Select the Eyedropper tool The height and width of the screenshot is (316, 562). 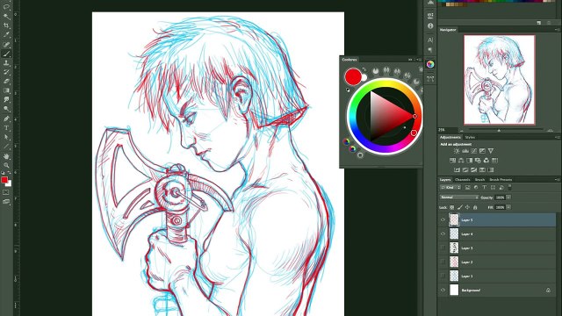[6, 35]
